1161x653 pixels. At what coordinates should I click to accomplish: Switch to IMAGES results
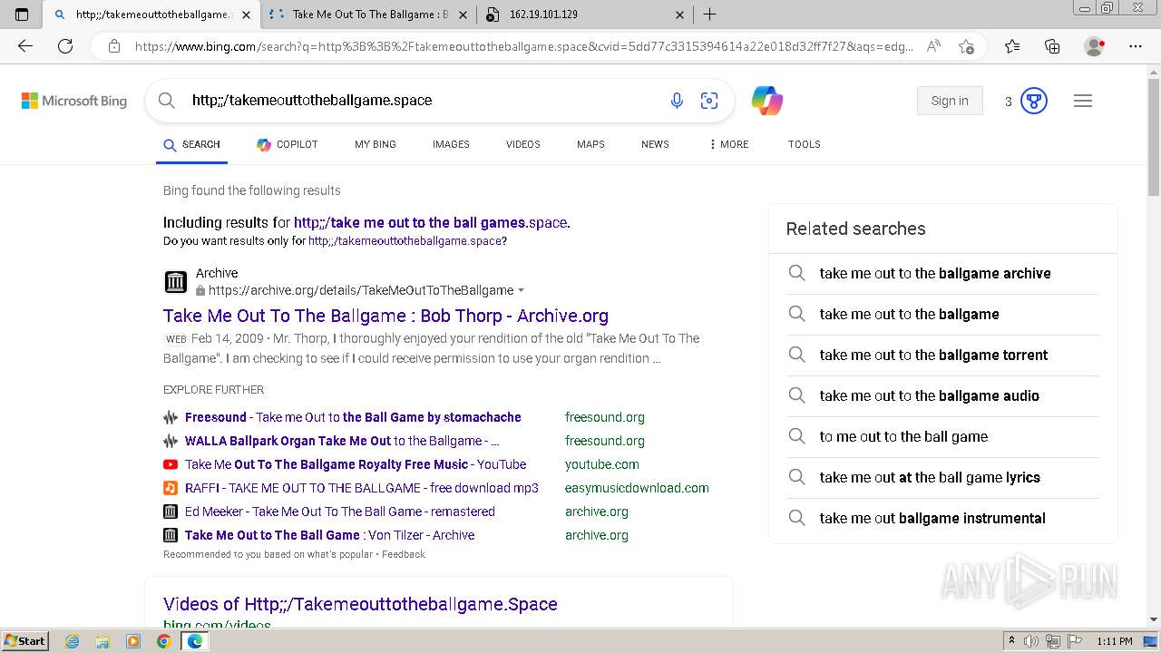point(451,144)
